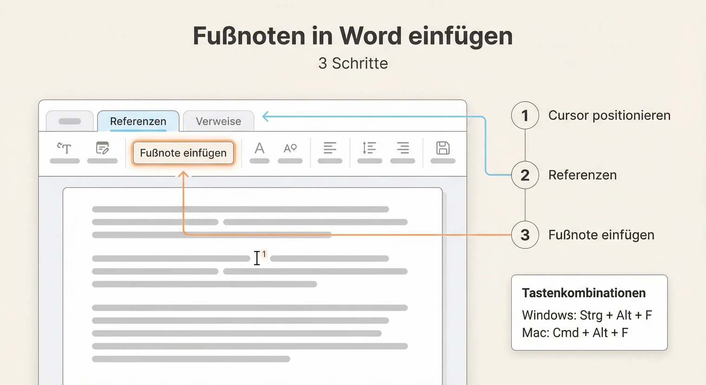Click the 'Fußnote einfügen' button

point(183,152)
